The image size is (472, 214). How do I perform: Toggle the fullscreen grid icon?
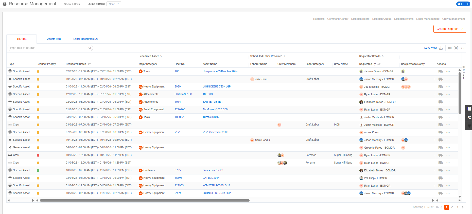point(463,48)
